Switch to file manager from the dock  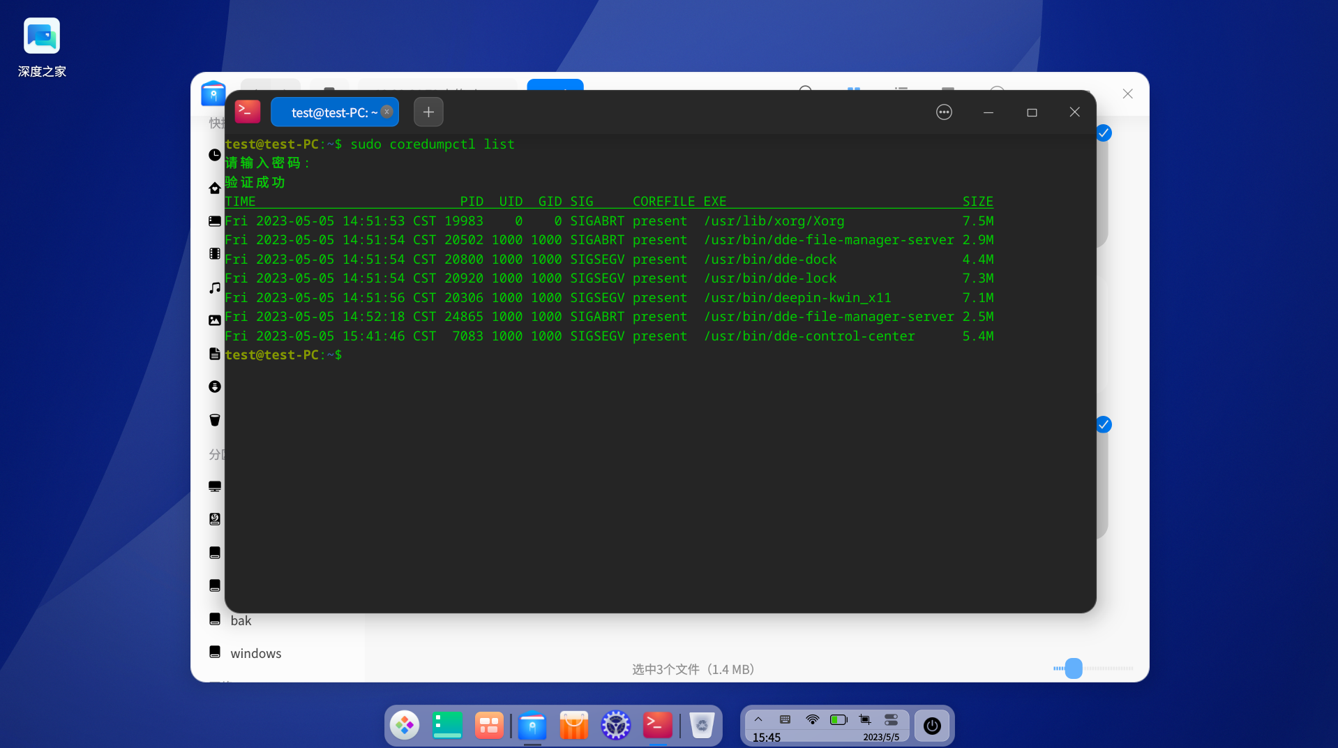pyautogui.click(x=532, y=726)
